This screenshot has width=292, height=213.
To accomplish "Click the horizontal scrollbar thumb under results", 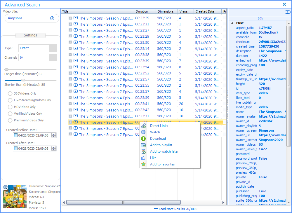I will click(x=124, y=202).
